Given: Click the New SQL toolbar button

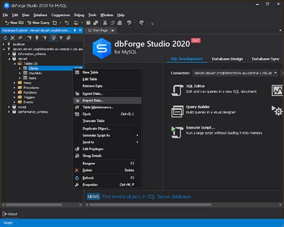Looking at the screenshot, I should [x=14, y=23].
